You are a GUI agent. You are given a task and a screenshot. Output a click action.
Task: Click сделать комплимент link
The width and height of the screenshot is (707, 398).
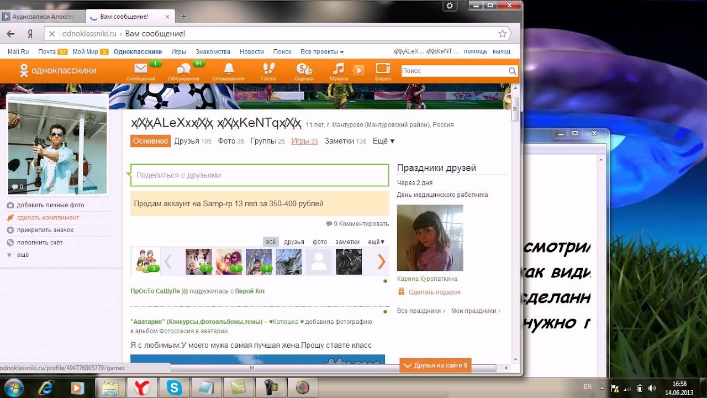[x=48, y=218]
